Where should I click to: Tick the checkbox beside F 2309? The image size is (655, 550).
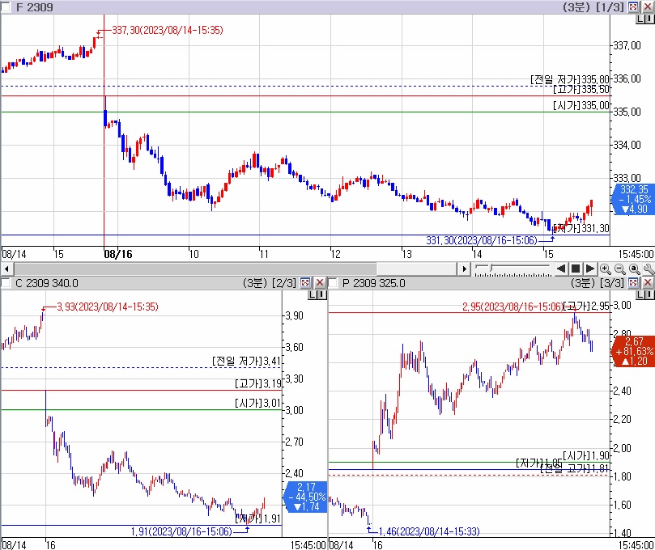point(6,7)
